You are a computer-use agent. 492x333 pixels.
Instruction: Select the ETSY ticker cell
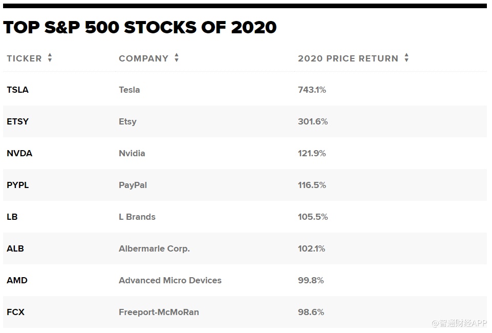17,121
